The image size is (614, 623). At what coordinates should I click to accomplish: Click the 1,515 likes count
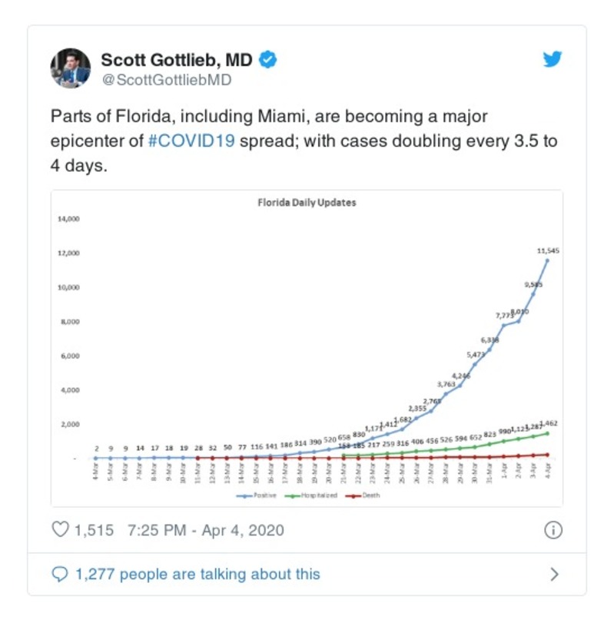click(x=94, y=530)
